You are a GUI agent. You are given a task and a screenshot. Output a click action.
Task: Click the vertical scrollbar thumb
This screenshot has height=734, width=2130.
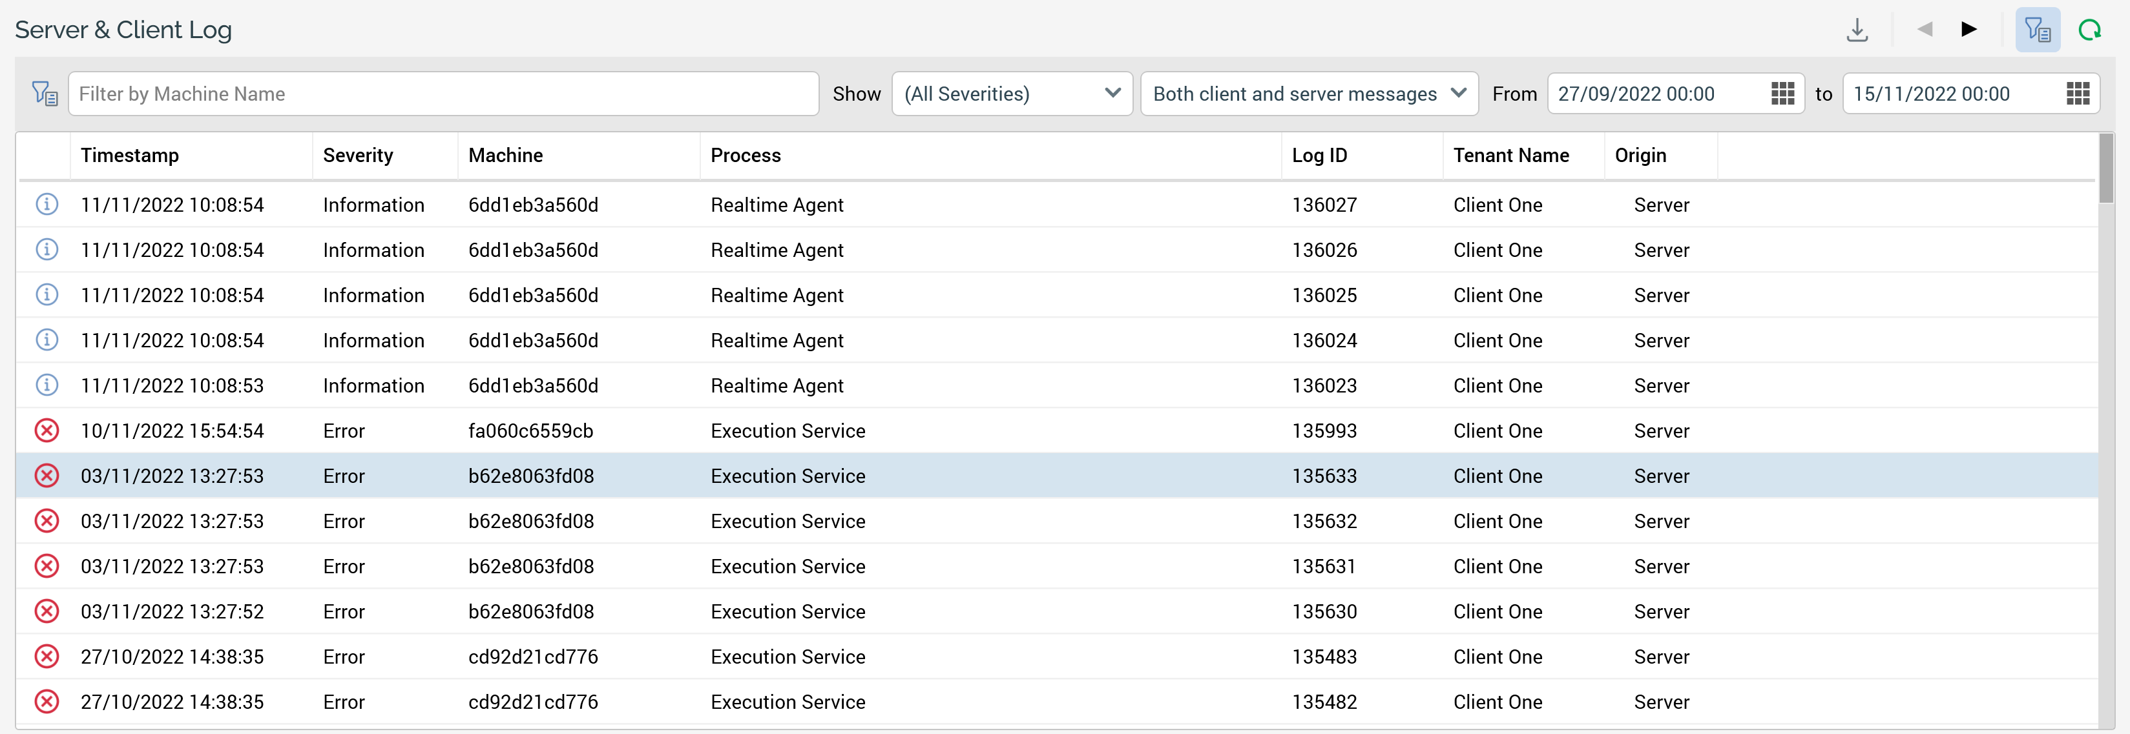click(2105, 169)
